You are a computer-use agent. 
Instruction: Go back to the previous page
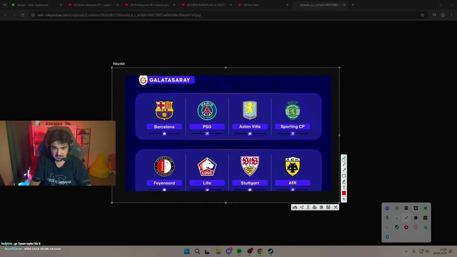point(5,15)
